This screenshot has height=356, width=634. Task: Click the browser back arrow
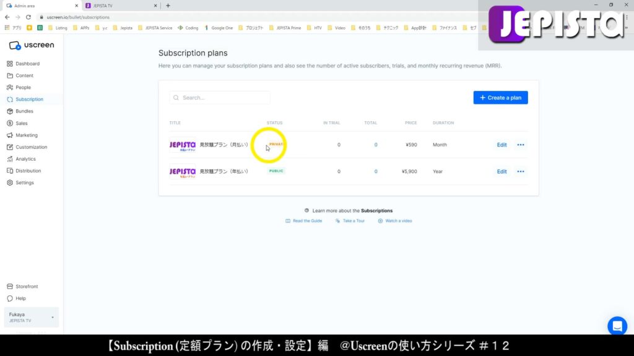tap(7, 17)
